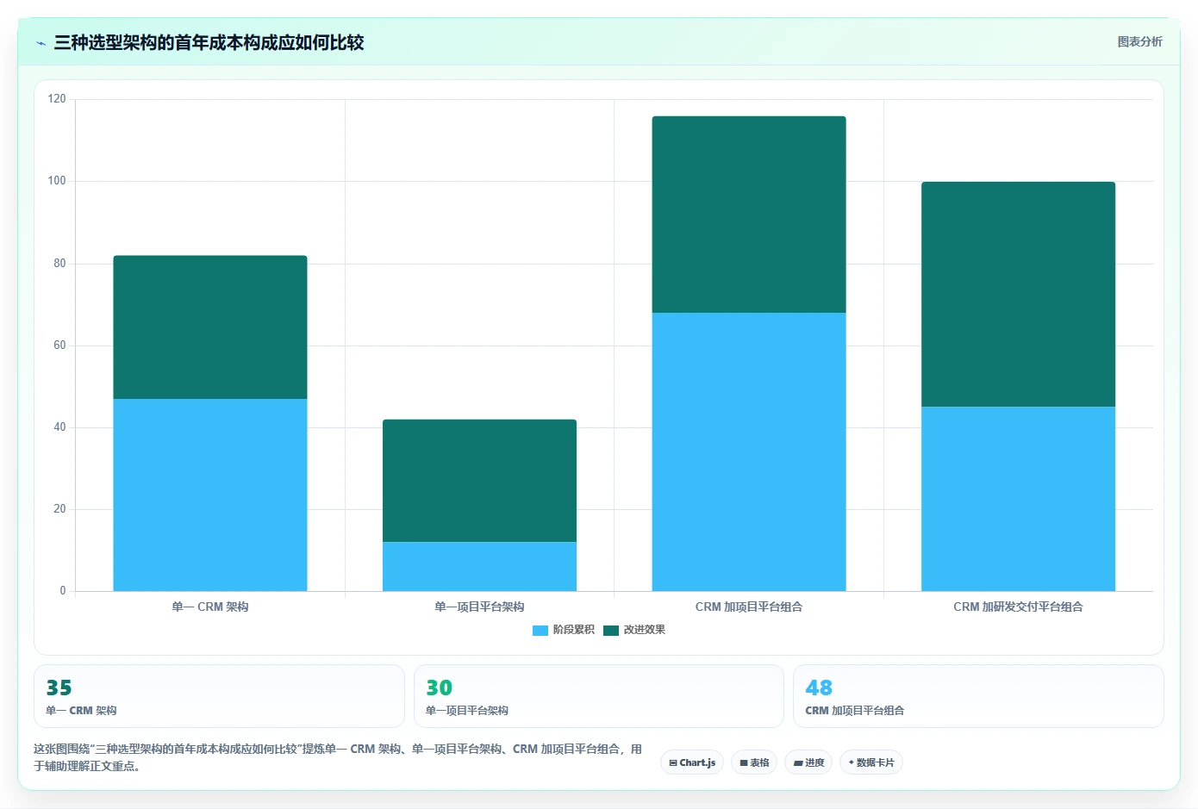Click the x-axis label CRM 加项目平台组合
1198x809 pixels.
749,607
